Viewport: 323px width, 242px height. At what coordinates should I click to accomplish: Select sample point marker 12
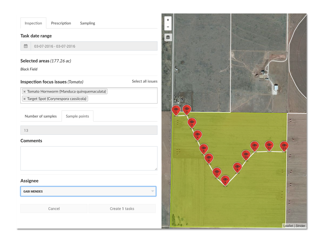269,146
